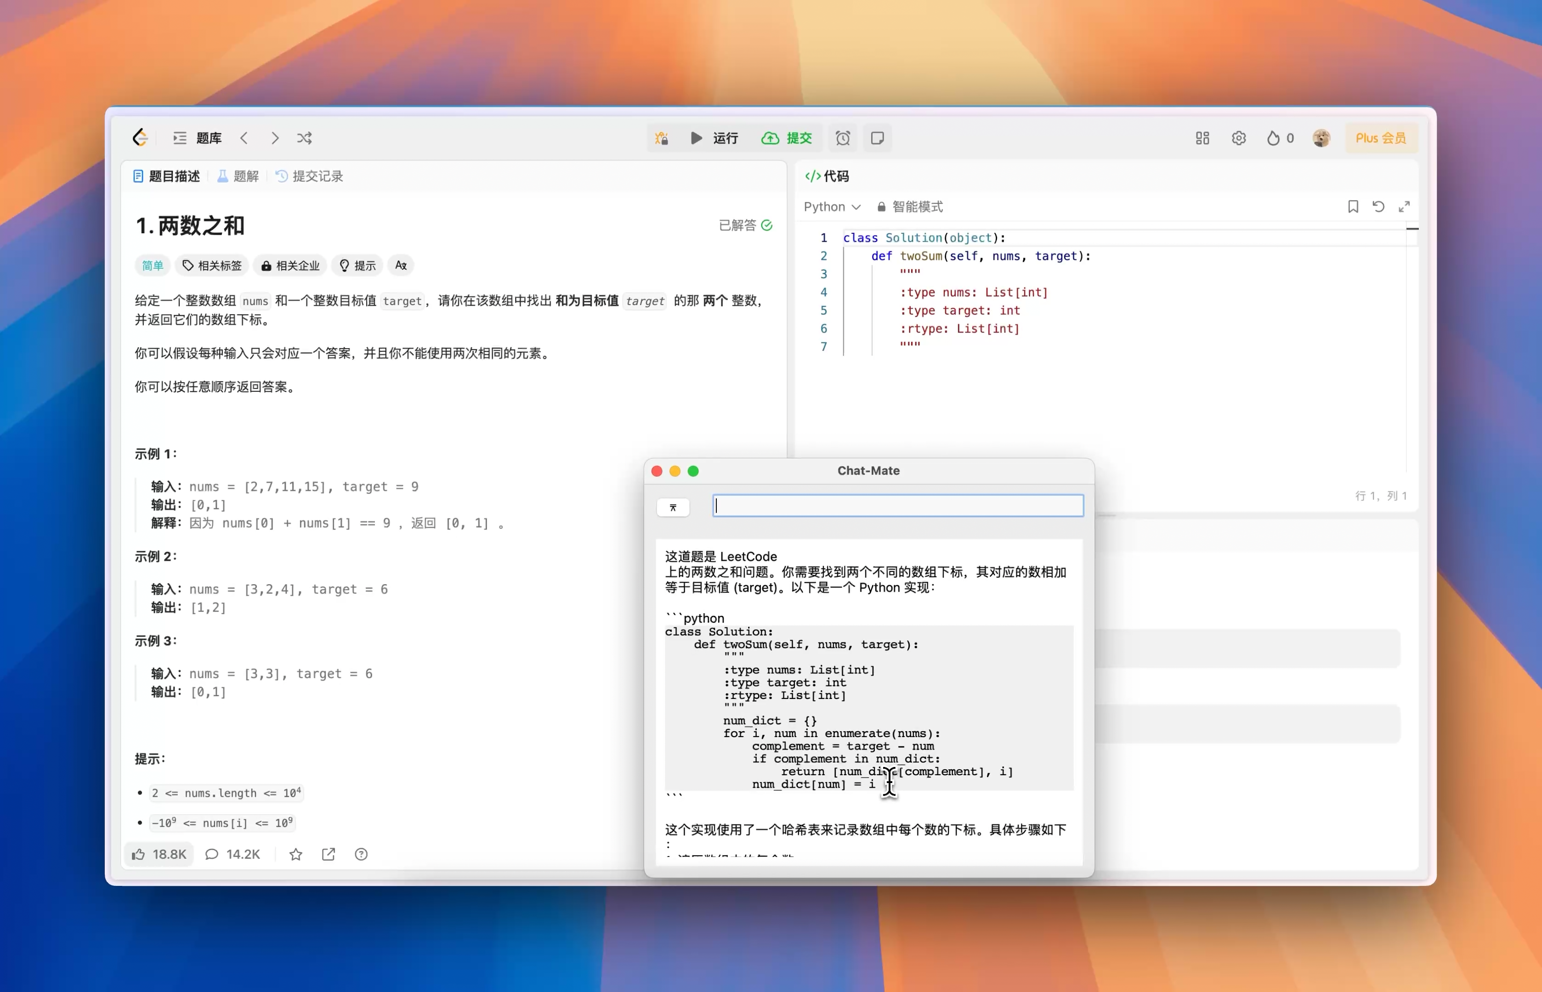1542x992 pixels.
Task: Open the Python language dropdown
Action: pyautogui.click(x=831, y=207)
